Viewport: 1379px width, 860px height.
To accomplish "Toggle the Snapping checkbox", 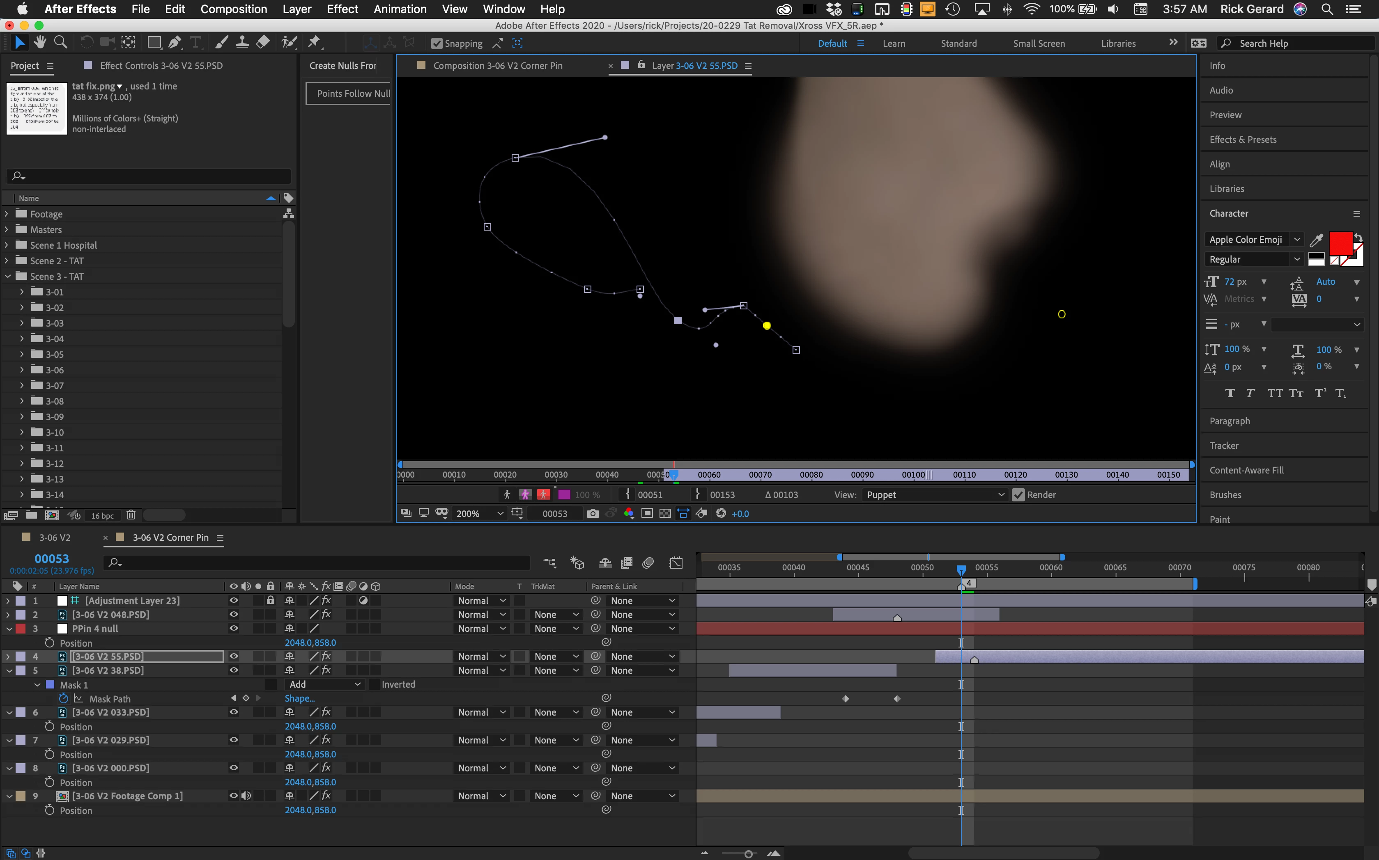I will point(437,44).
